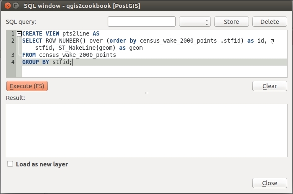Click the FROM census_wake_2000_points line
Viewport: 293px width, 194px height.
tap(69, 55)
